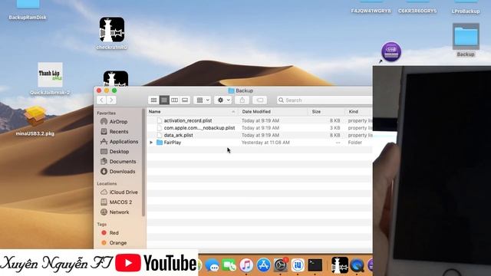
Task: Filter by Red tag in sidebar
Action: [114, 233]
